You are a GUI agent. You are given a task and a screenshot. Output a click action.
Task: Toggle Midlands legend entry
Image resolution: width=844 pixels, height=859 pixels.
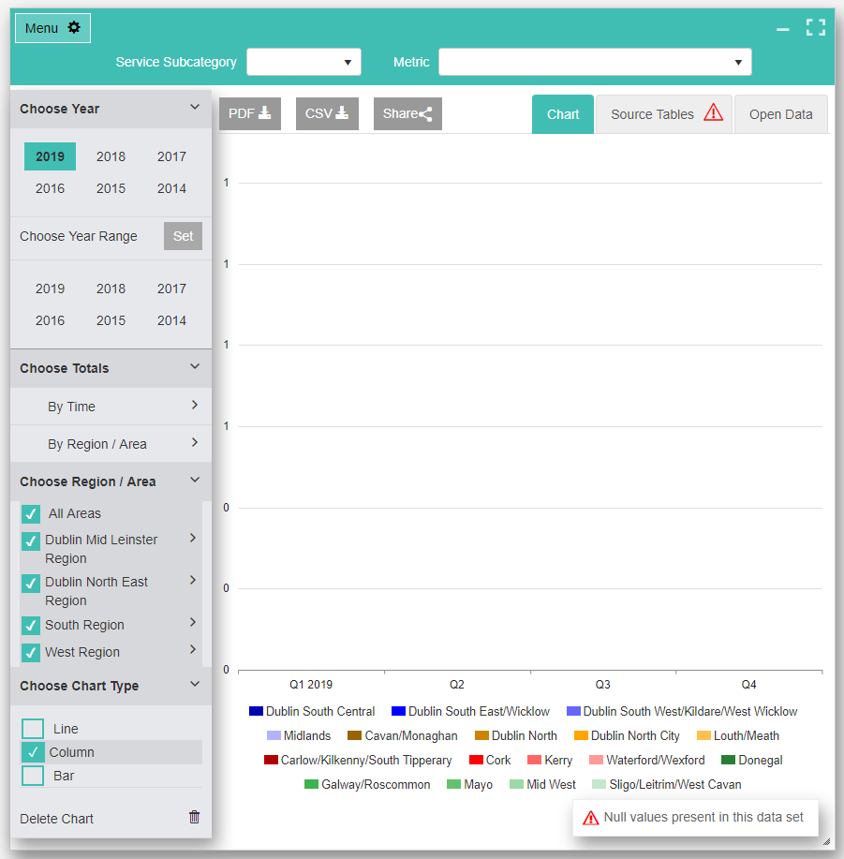(299, 735)
